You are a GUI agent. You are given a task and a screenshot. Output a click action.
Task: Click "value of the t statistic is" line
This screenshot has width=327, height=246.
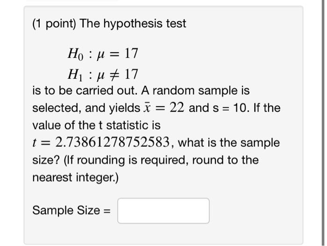pyautogui.click(x=96, y=125)
